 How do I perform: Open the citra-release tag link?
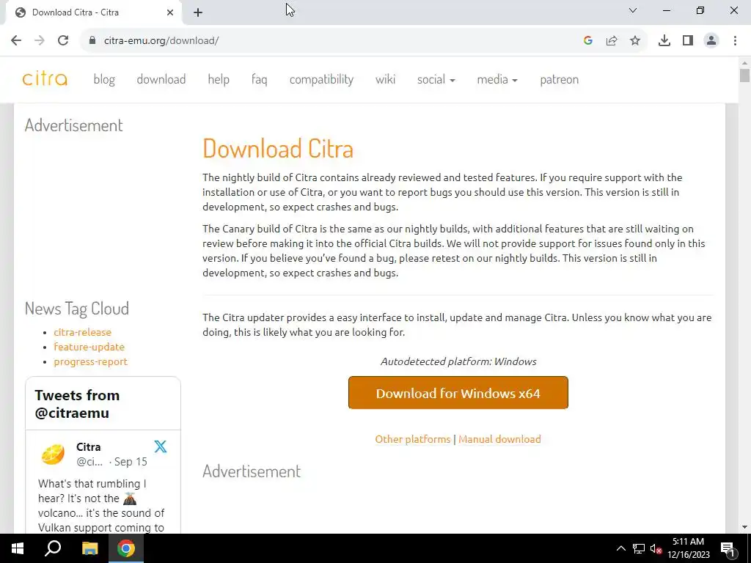82,332
